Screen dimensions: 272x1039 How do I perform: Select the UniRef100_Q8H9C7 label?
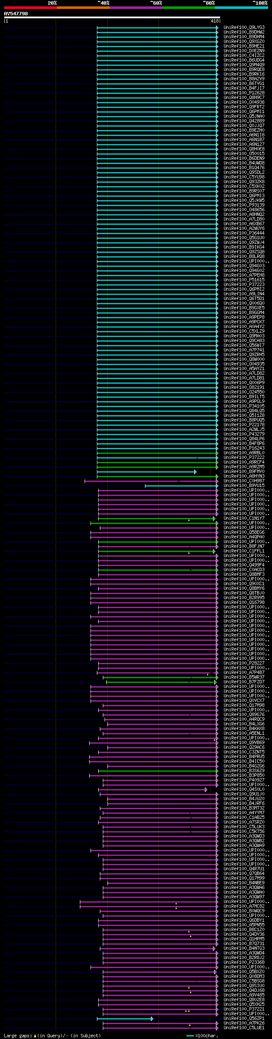click(244, 98)
